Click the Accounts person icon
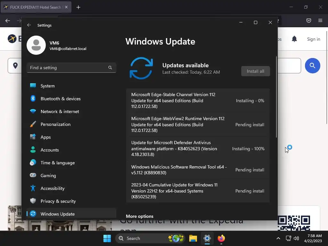Image resolution: width=328 pixels, height=246 pixels. pos(33,150)
